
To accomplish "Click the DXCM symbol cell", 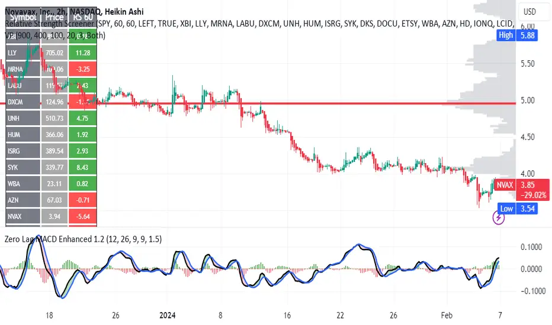I will (x=23, y=102).
